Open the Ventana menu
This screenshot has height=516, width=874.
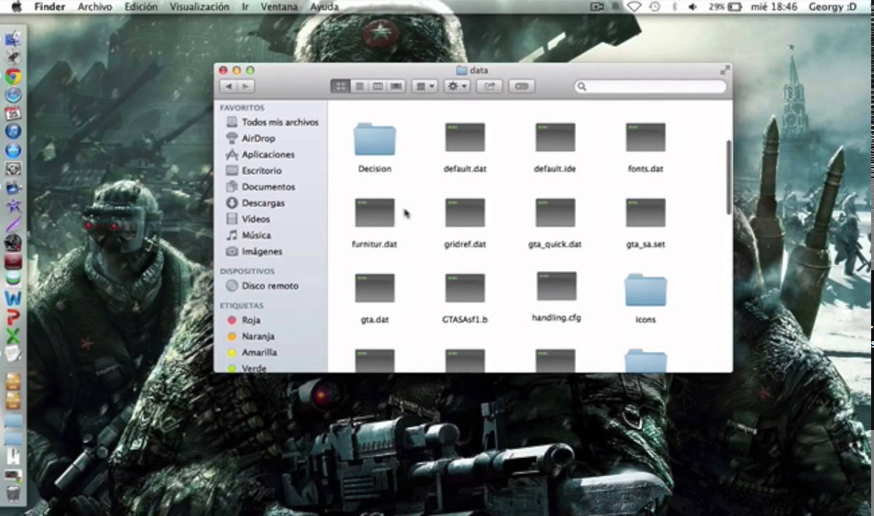tap(280, 6)
